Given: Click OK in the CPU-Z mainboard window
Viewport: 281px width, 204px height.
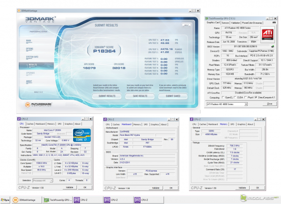Looking at the screenshot, I should click(171, 188).
